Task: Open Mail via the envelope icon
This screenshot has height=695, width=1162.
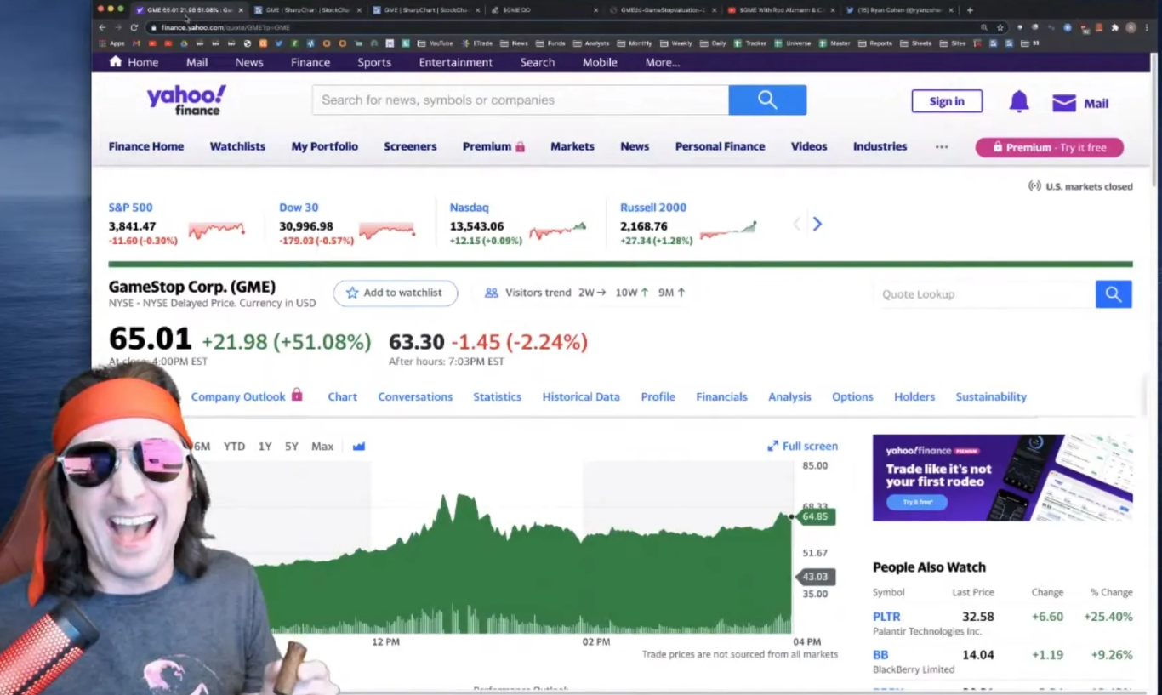Action: [x=1064, y=103]
